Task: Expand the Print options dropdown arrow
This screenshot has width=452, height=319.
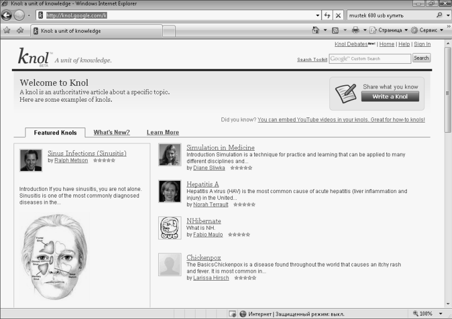Action: pyautogui.click(x=364, y=30)
